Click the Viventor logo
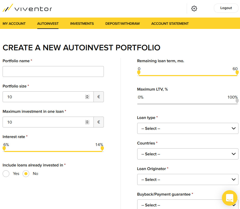This screenshot has width=240, height=209. coord(27,8)
